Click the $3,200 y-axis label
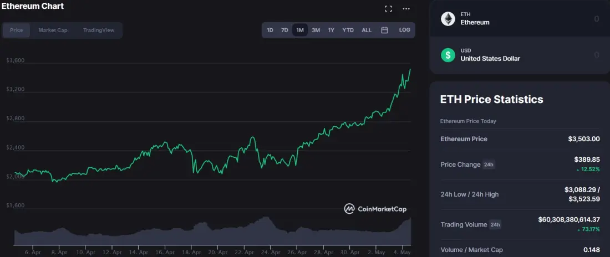The width and height of the screenshot is (610, 257). tap(15, 89)
